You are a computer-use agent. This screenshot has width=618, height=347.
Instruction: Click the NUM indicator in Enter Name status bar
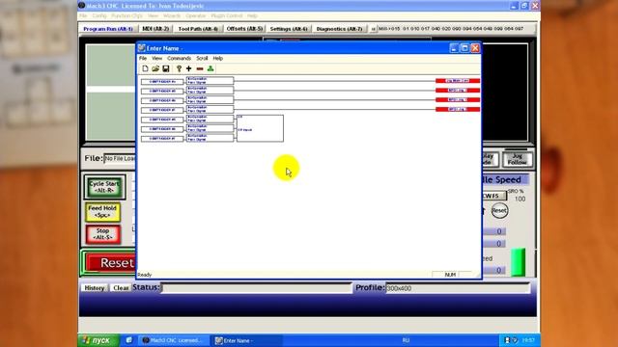point(450,275)
